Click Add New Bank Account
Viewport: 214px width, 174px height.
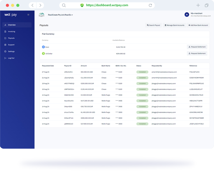[x=198, y=25]
